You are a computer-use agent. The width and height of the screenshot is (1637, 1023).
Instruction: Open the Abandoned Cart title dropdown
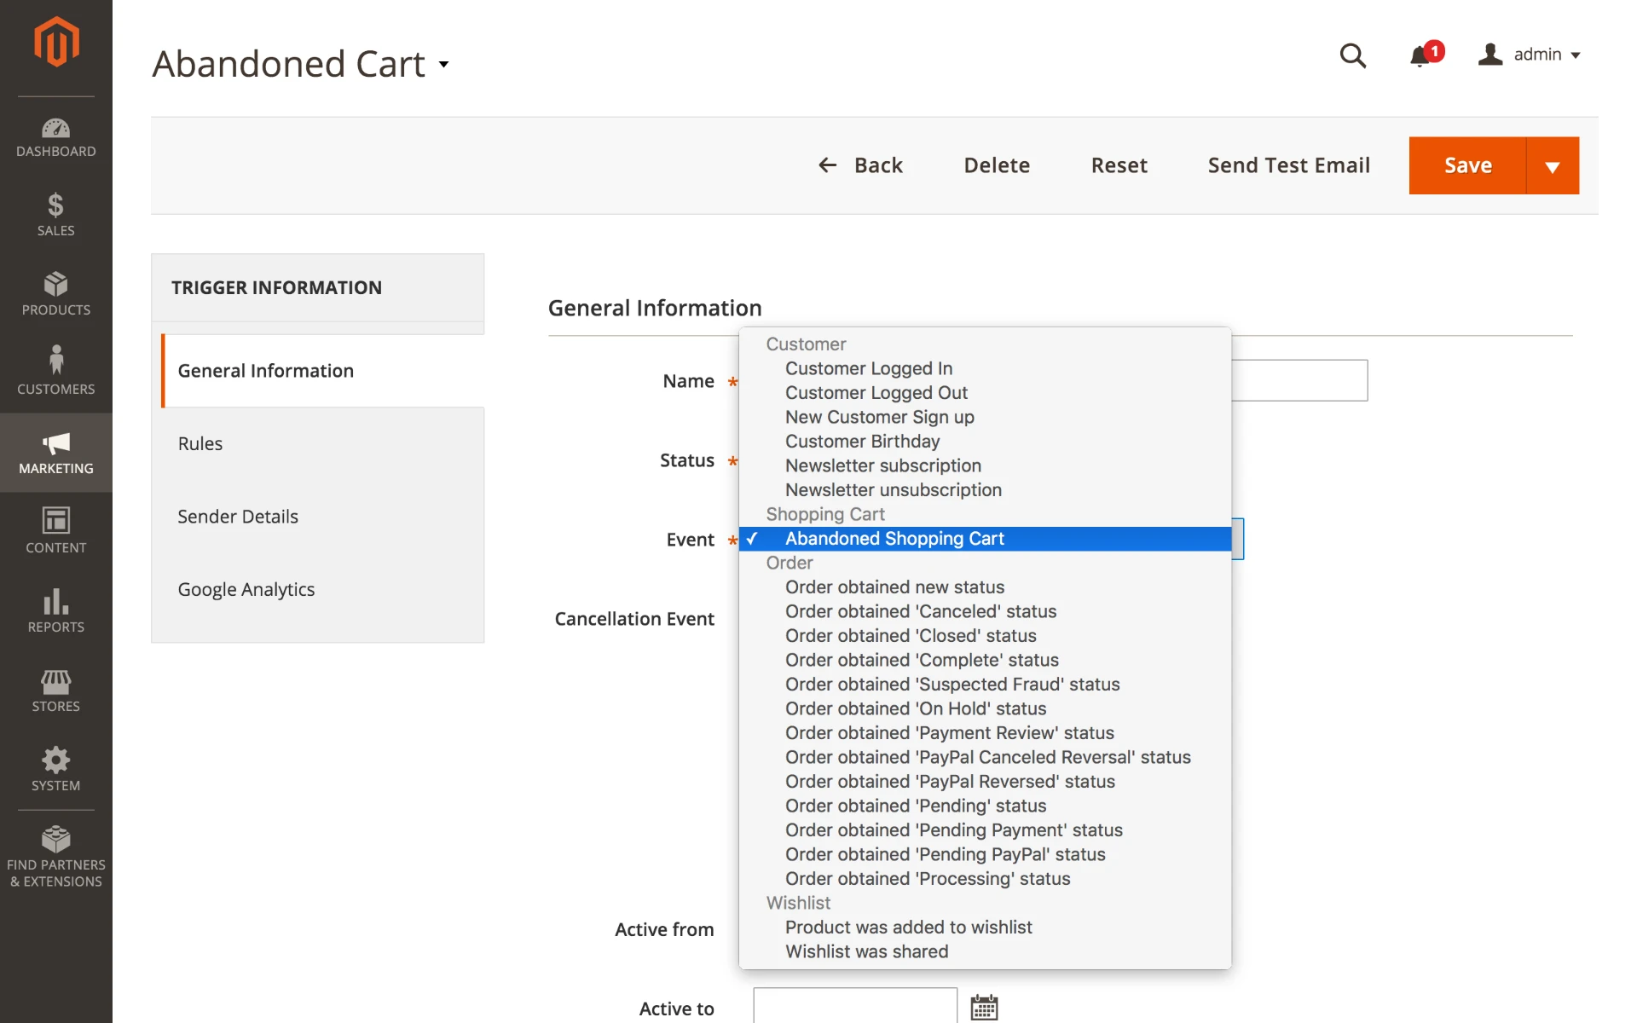pyautogui.click(x=443, y=65)
